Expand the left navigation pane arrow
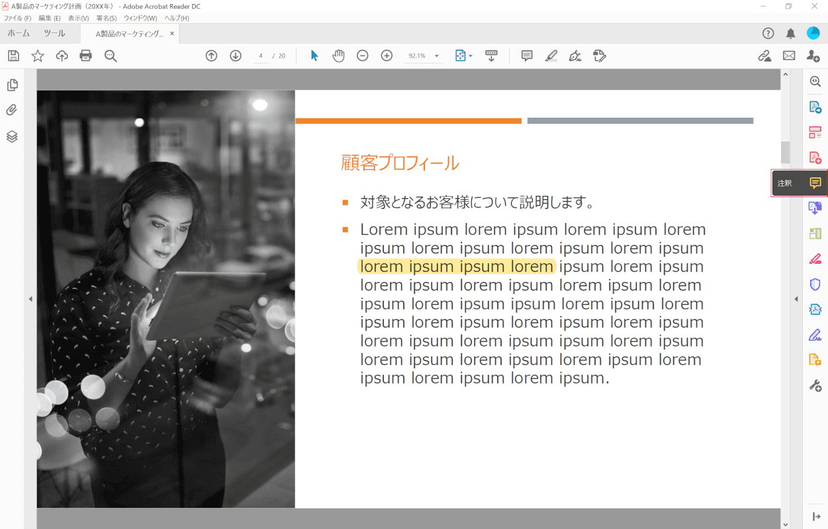Screen dimensions: 828x529 [x=30, y=299]
